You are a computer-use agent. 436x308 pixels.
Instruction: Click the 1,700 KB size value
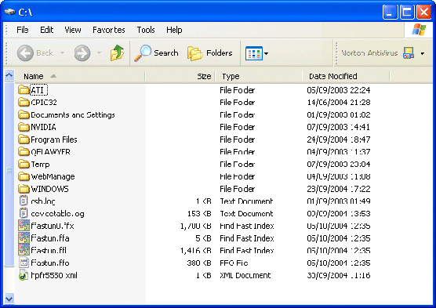coord(196,226)
